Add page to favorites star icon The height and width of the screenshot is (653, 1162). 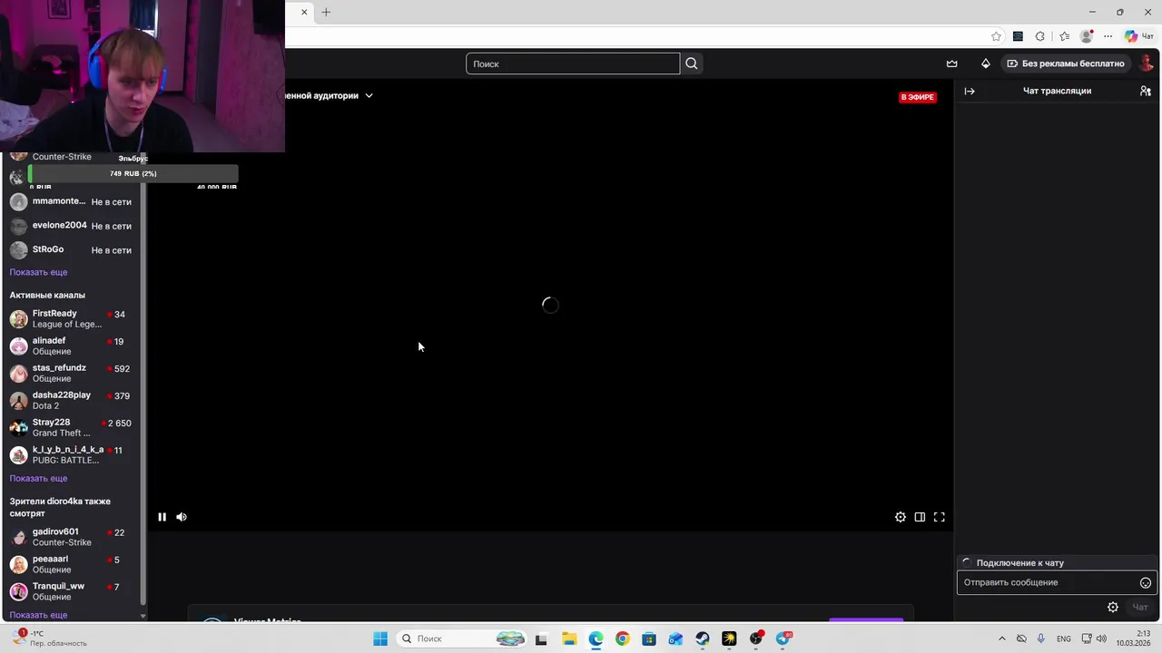coord(996,36)
